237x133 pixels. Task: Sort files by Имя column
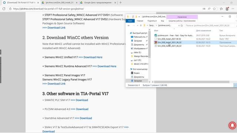tap(156, 31)
